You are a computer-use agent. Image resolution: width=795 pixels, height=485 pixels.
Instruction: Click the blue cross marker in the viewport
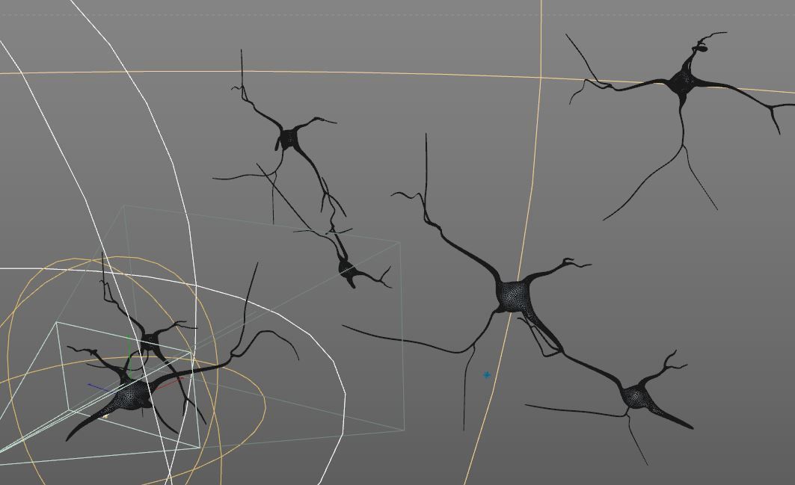pyautogui.click(x=487, y=375)
